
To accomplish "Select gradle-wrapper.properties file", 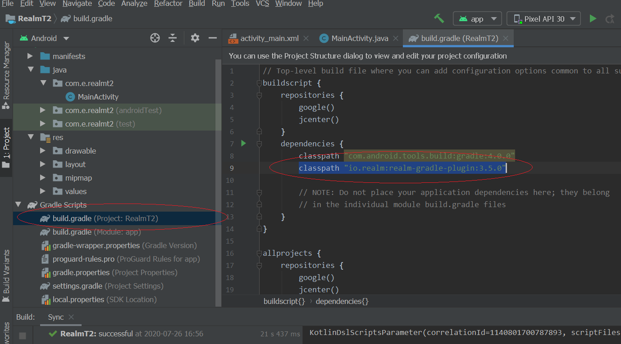I will pyautogui.click(x=117, y=245).
